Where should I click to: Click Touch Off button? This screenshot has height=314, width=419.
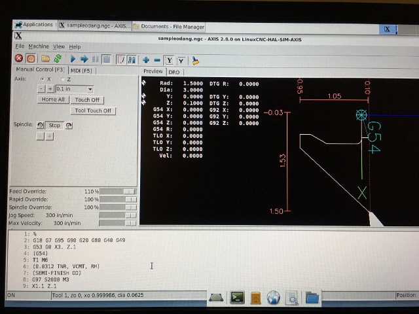pyautogui.click(x=87, y=100)
